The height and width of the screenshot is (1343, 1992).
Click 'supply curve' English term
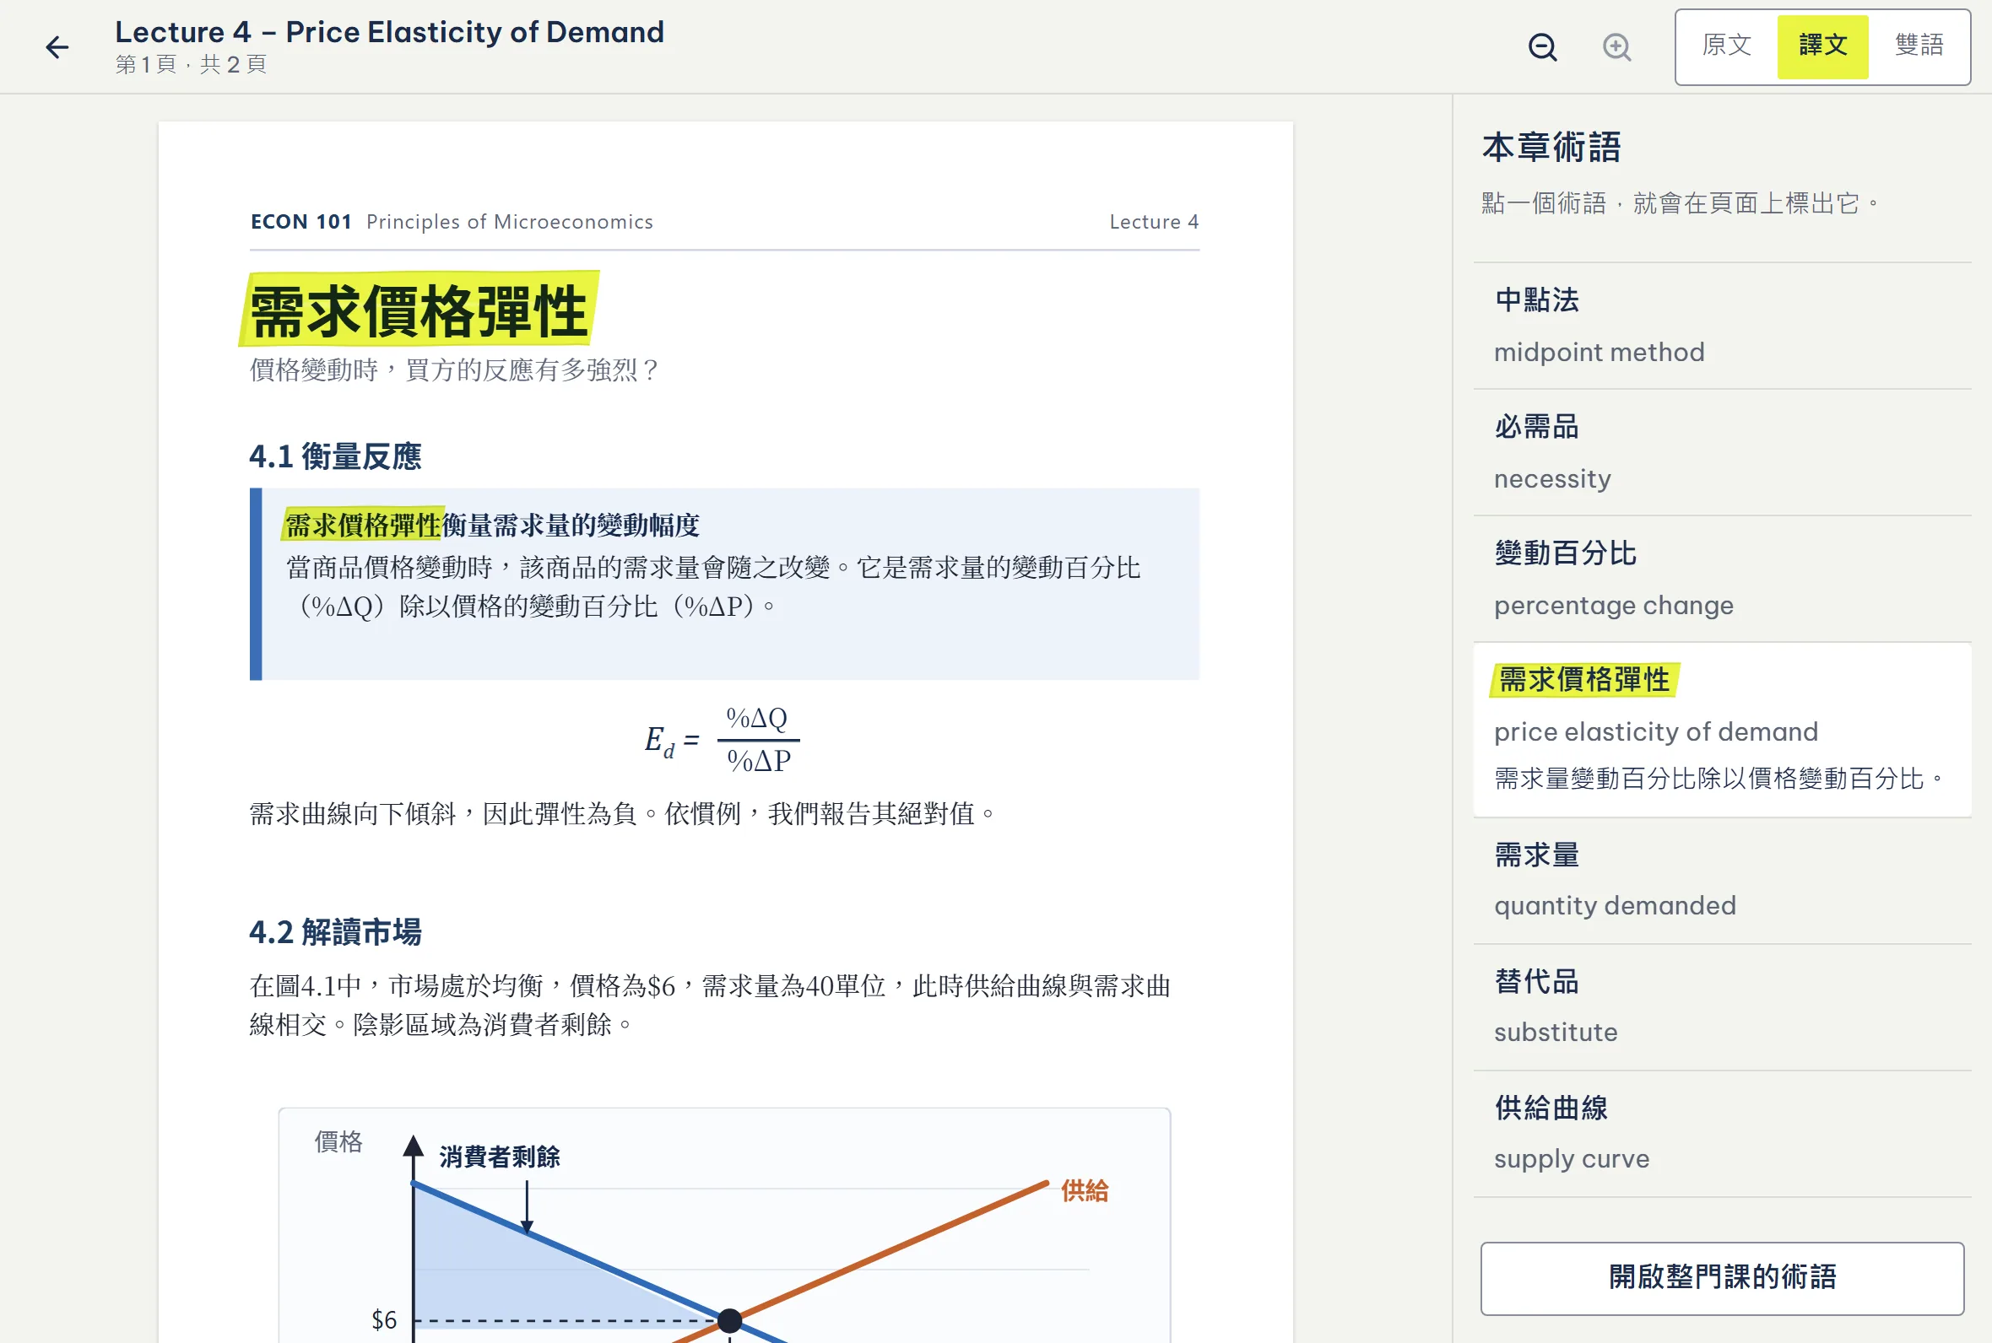[1572, 1159]
